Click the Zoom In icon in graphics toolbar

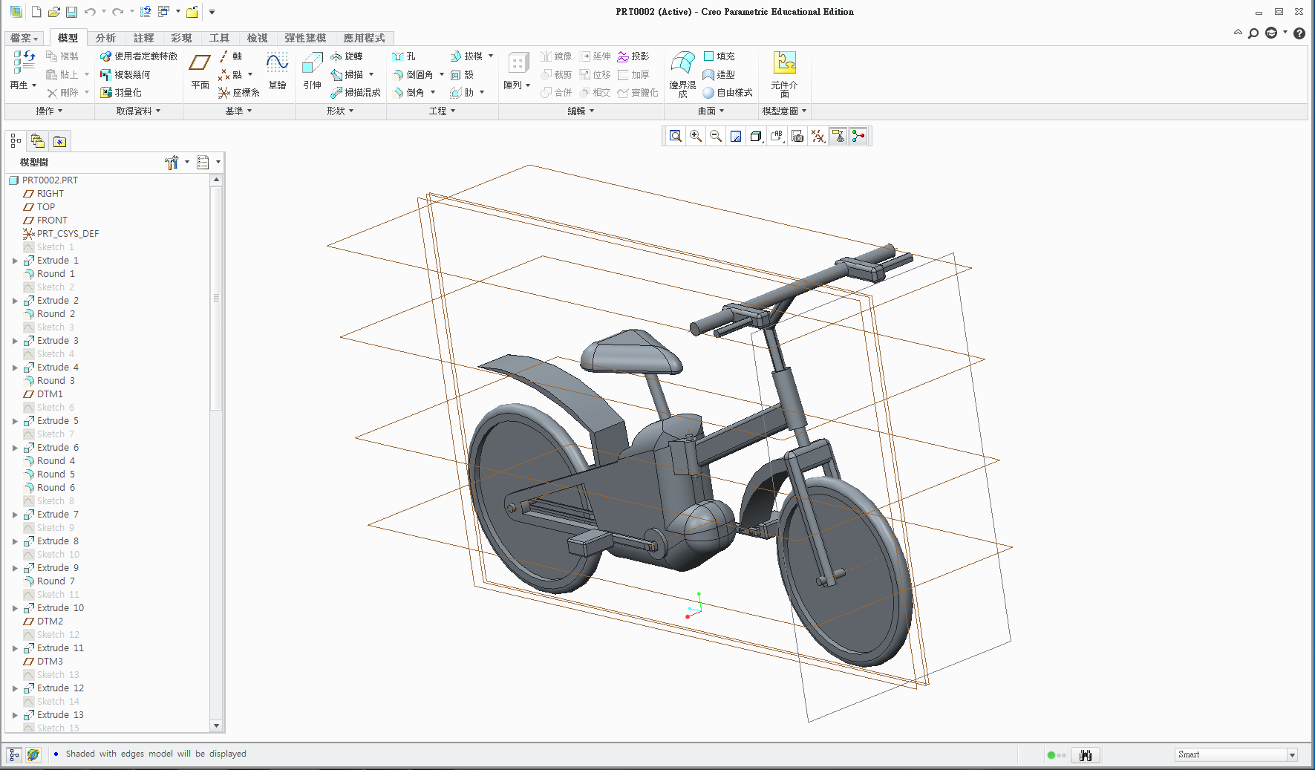pyautogui.click(x=696, y=136)
